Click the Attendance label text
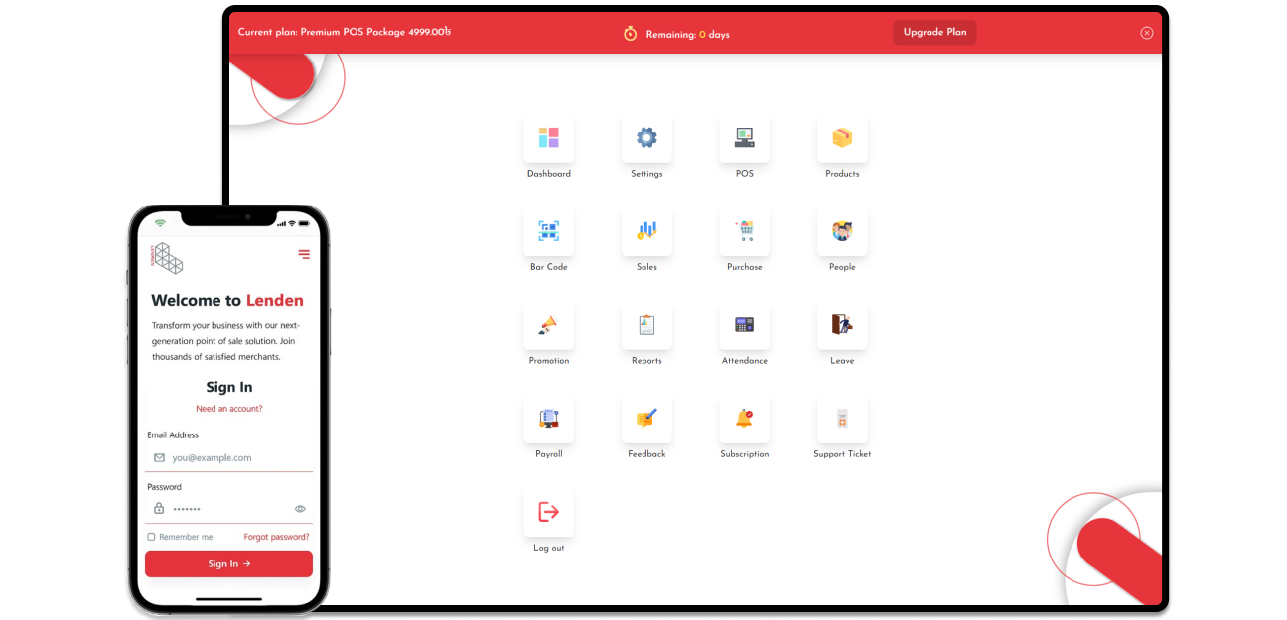 click(745, 361)
